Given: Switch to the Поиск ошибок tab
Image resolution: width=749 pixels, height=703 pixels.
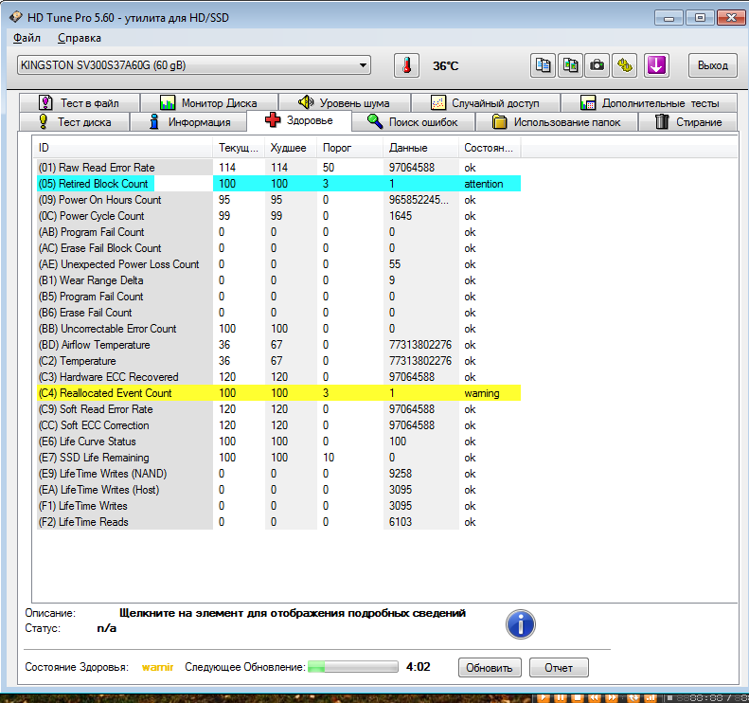Looking at the screenshot, I should pos(413,122).
